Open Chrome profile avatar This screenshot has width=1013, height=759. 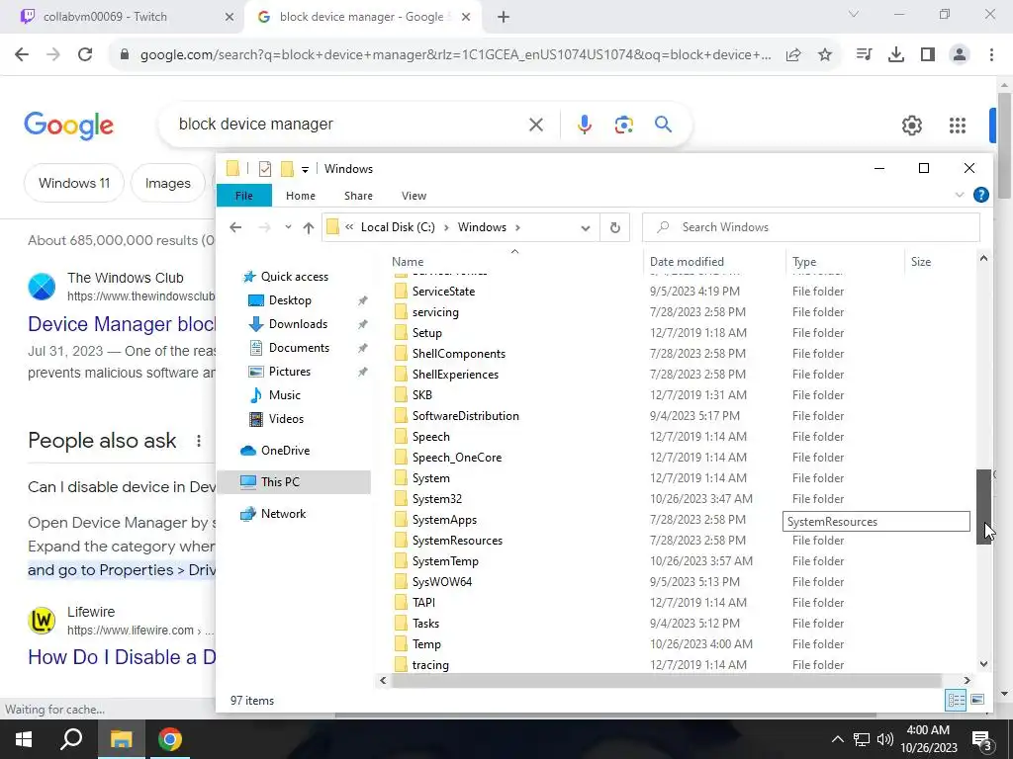click(960, 55)
